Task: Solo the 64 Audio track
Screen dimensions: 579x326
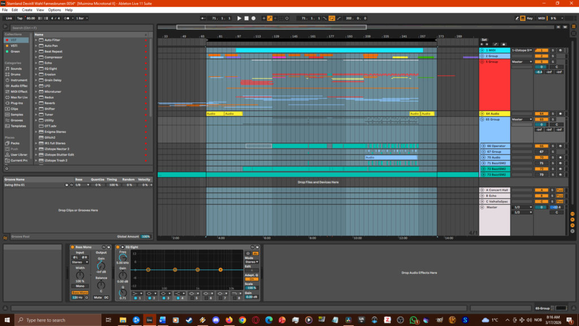Action: pos(553,113)
